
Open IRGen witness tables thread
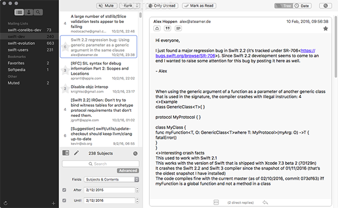99,110
